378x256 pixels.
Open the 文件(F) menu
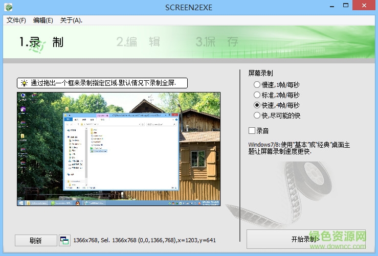pos(16,20)
